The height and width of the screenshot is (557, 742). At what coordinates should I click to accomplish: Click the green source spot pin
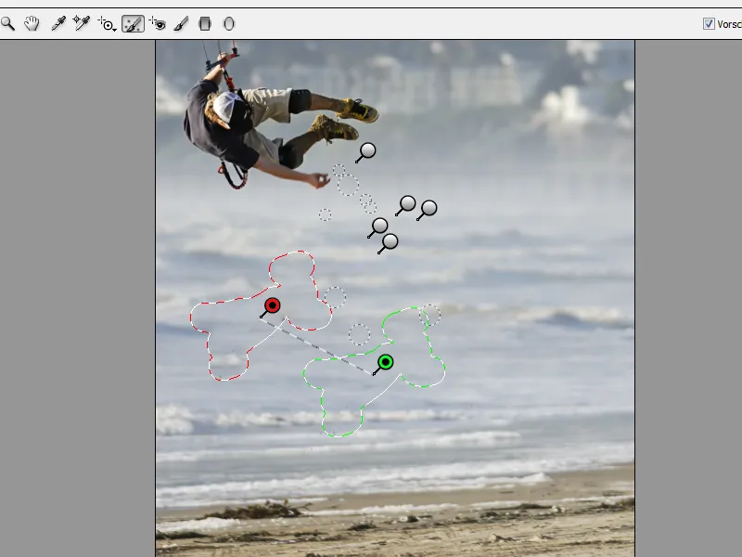pos(386,363)
